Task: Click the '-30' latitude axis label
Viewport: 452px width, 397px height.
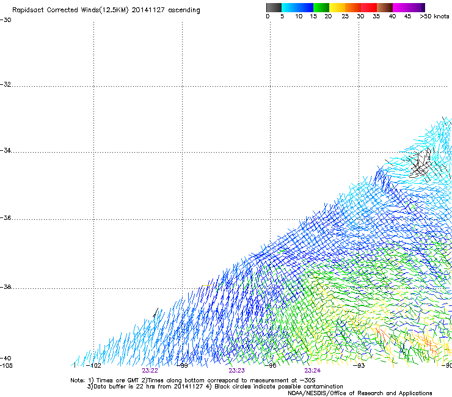Action: click(x=5, y=20)
